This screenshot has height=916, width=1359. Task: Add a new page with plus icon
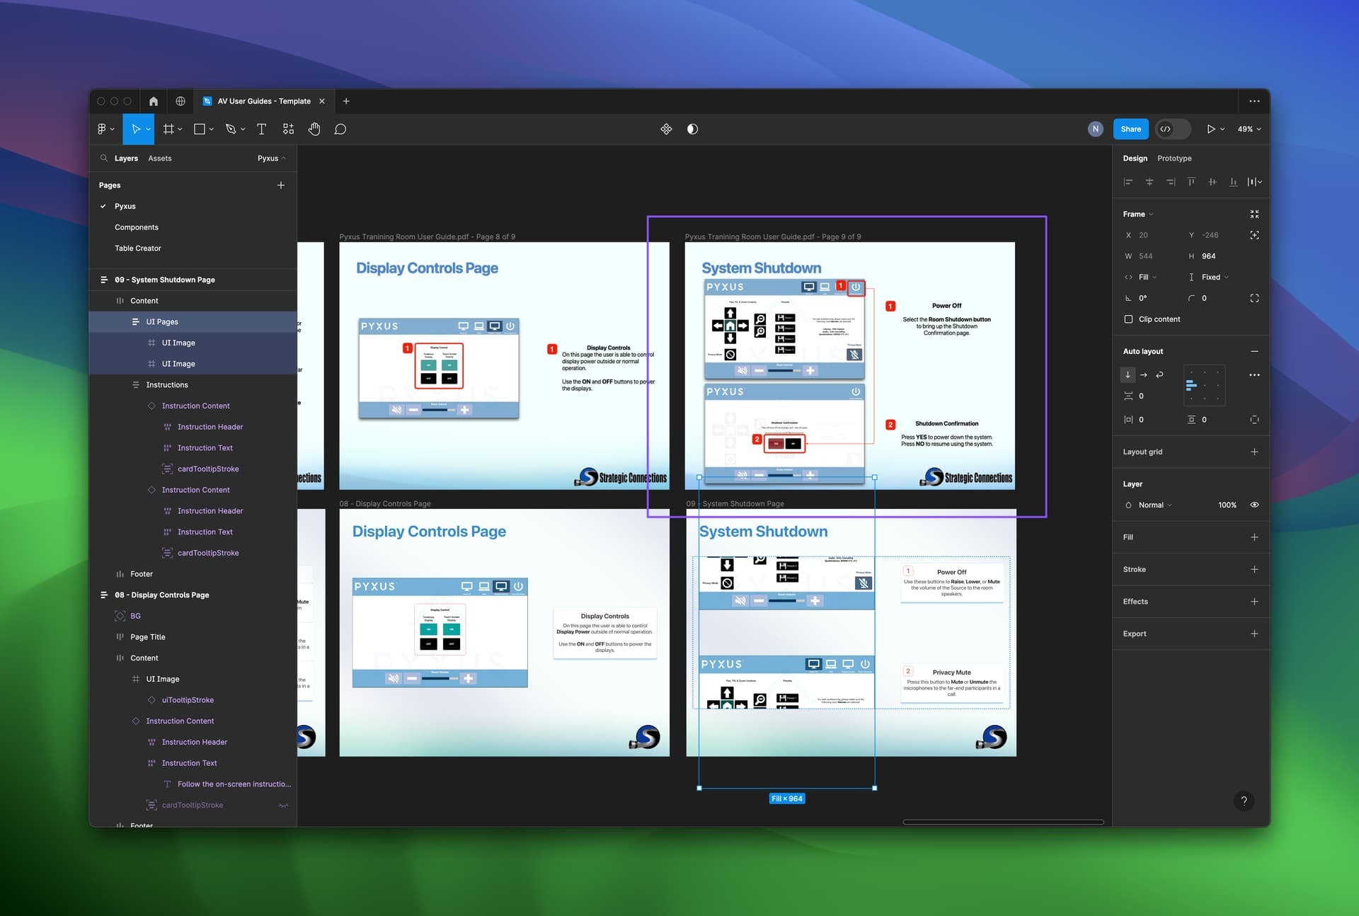pos(281,185)
